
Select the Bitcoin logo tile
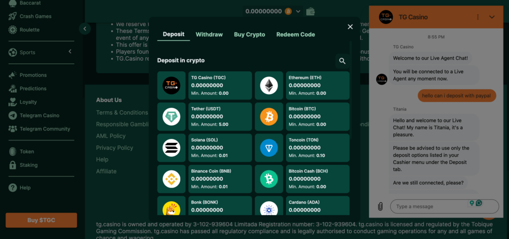pyautogui.click(x=269, y=117)
